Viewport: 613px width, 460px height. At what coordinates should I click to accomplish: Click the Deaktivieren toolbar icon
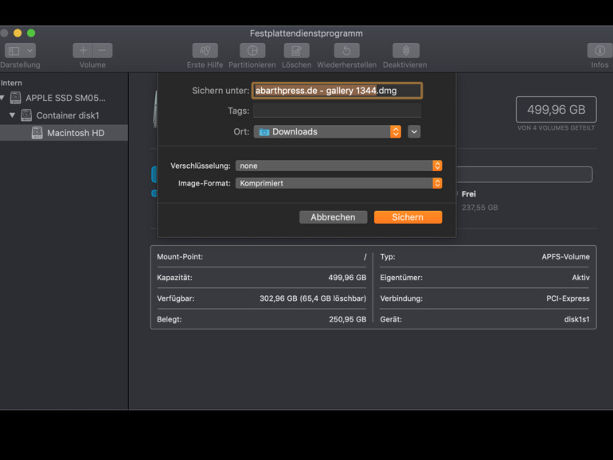point(404,51)
